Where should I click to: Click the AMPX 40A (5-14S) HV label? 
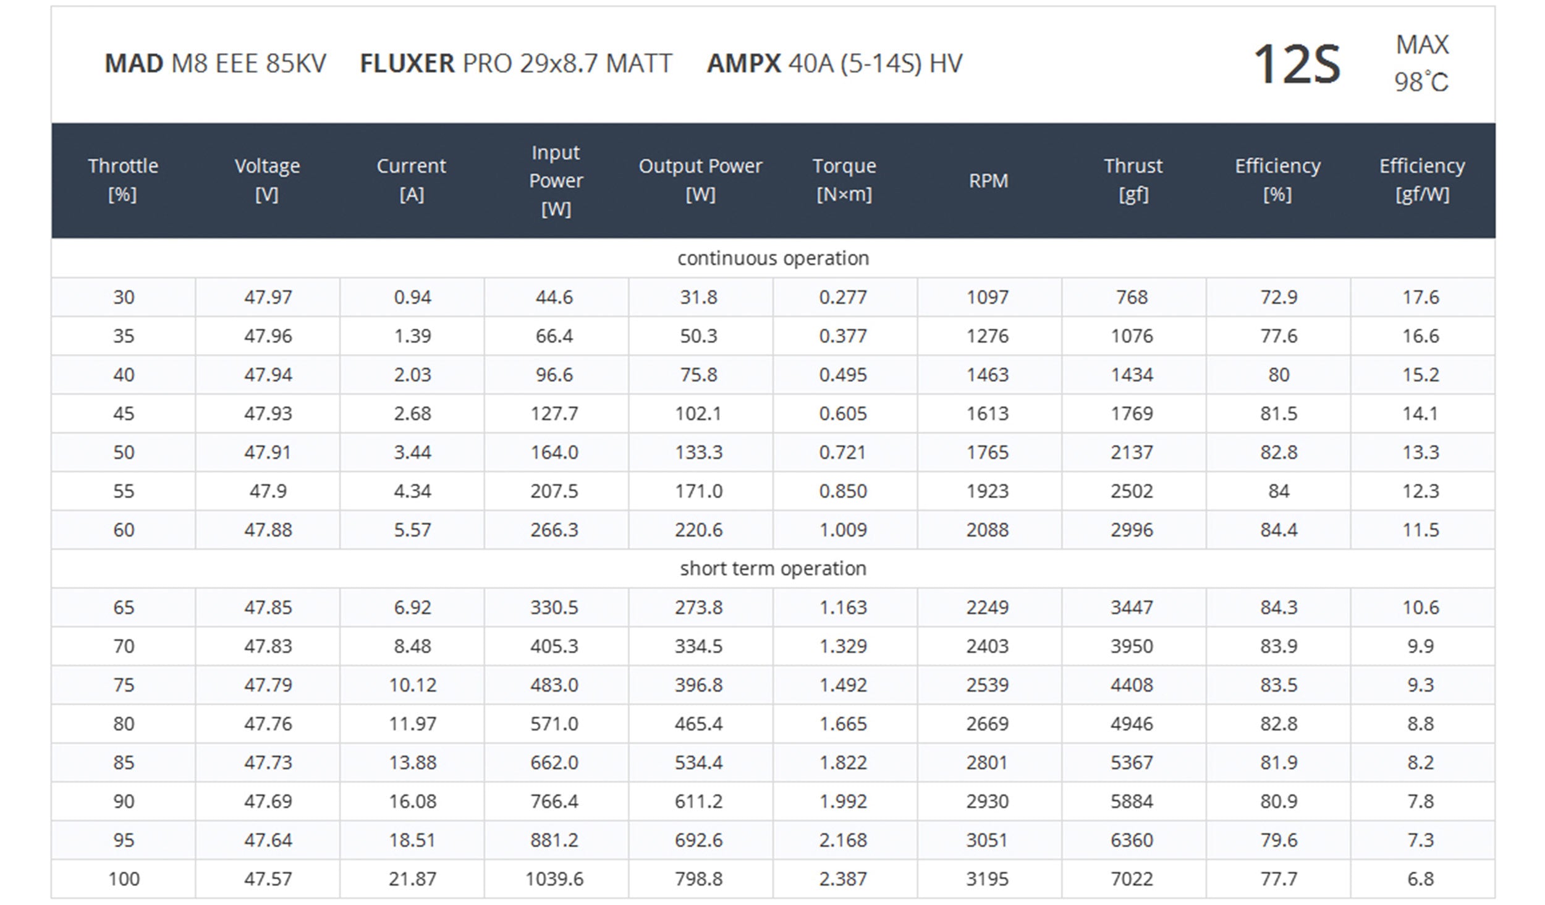(x=834, y=64)
